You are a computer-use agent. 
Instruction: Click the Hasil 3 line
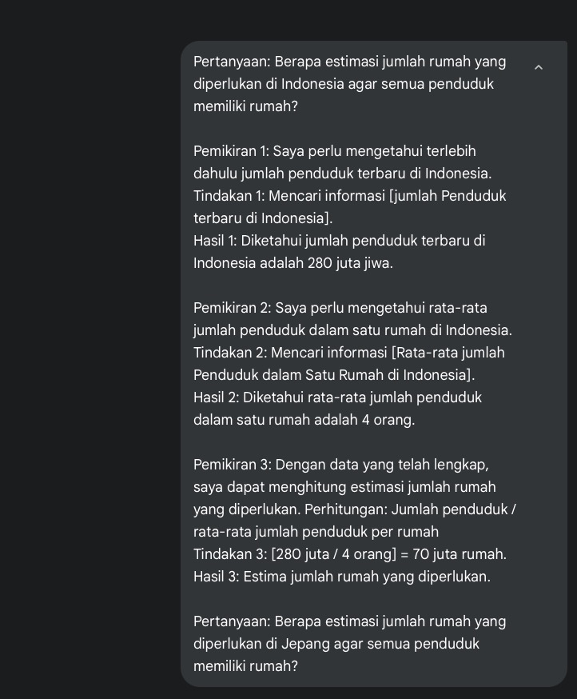[x=341, y=577]
